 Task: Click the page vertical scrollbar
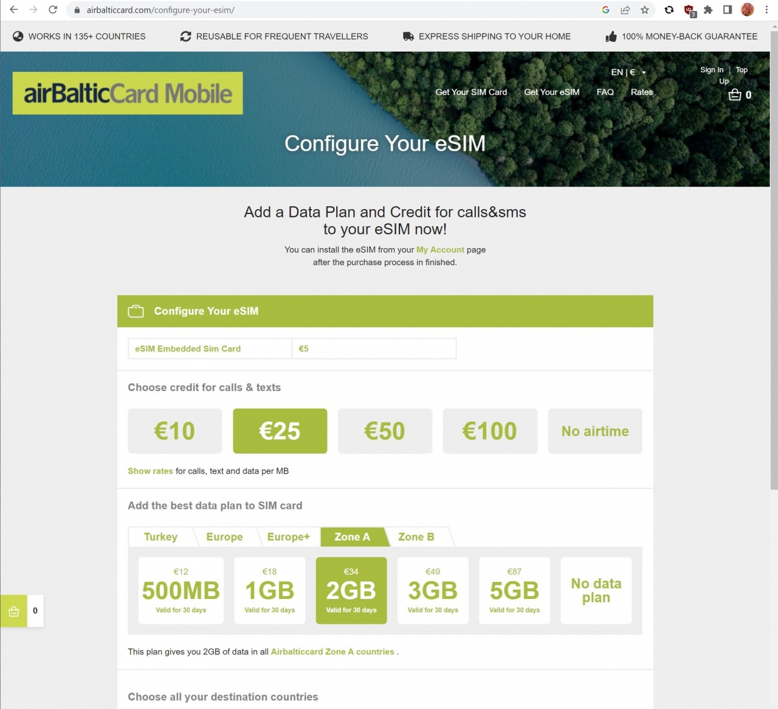point(774,261)
